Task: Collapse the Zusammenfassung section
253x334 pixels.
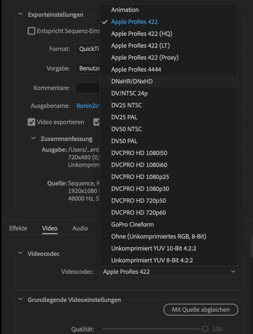Action: point(33,139)
